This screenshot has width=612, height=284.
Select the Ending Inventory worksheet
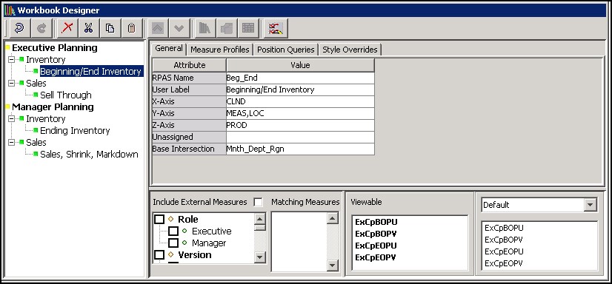75,131
